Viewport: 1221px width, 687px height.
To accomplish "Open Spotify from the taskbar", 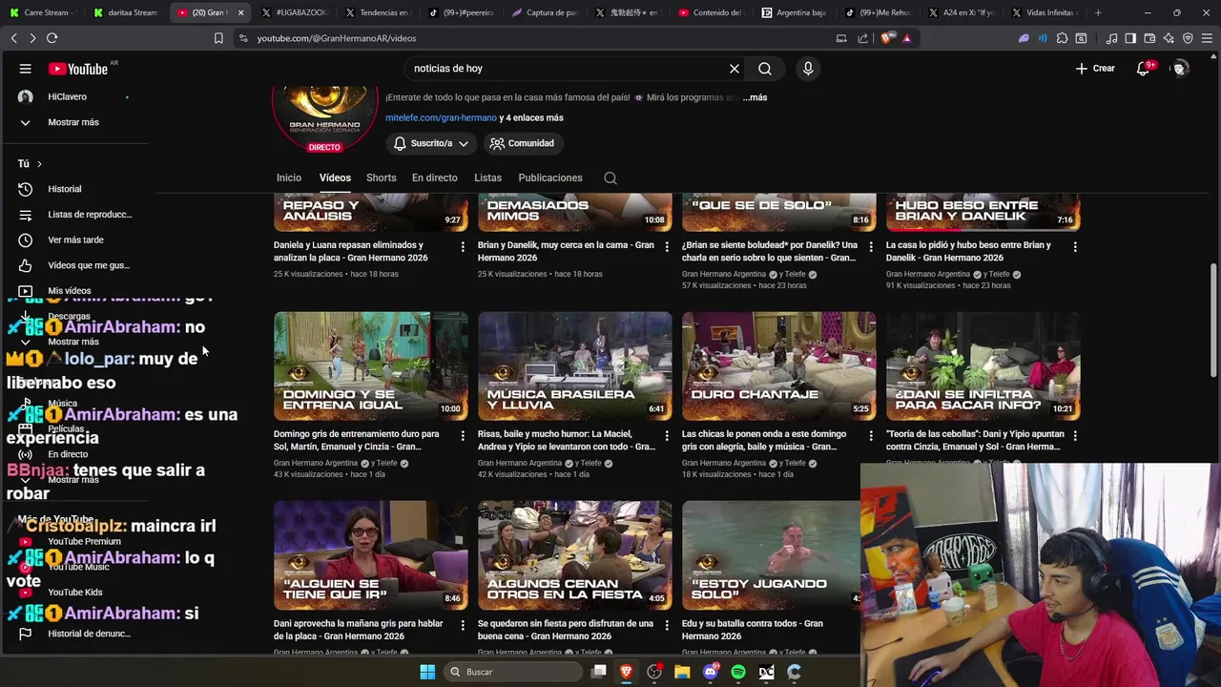I will [738, 672].
